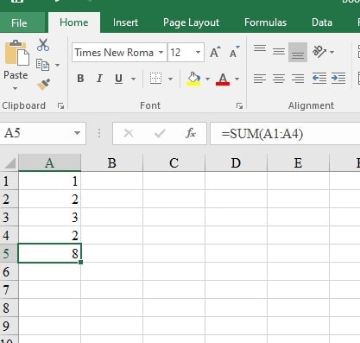Expand underline style arrow

click(x=133, y=79)
